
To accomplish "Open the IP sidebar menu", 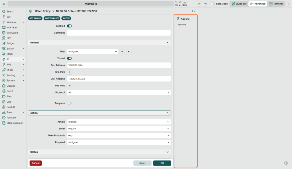I will [13, 59].
